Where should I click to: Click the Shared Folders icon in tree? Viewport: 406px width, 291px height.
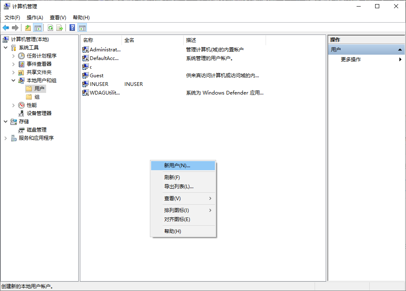[21, 72]
